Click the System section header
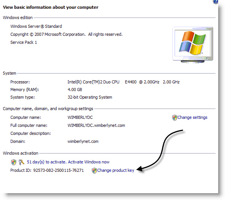Viewport: 225px width, 200px height. coord(10,73)
